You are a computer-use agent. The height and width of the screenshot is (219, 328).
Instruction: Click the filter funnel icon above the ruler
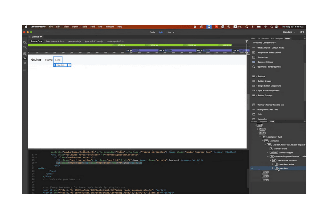coord(247,41)
